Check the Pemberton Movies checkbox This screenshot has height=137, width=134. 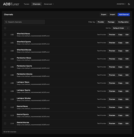click(5, 75)
